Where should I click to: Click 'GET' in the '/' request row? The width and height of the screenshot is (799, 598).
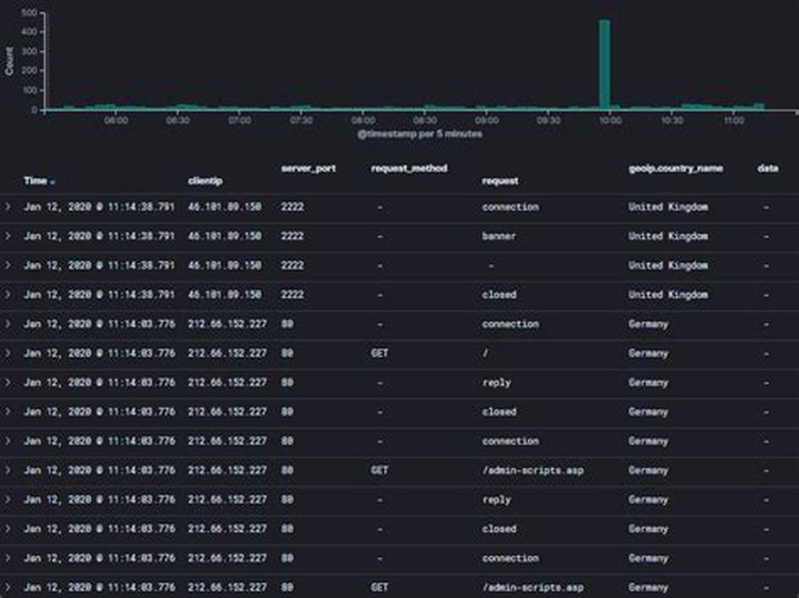point(379,353)
